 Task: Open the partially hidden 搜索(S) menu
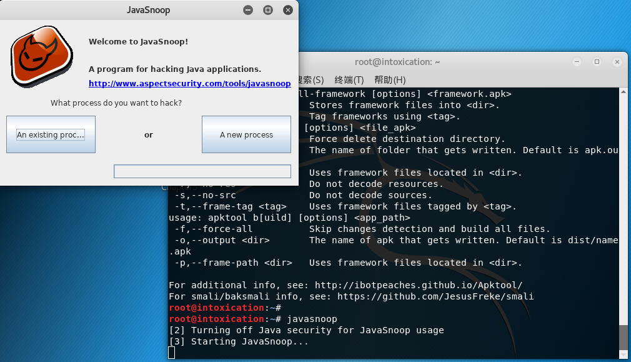point(312,80)
